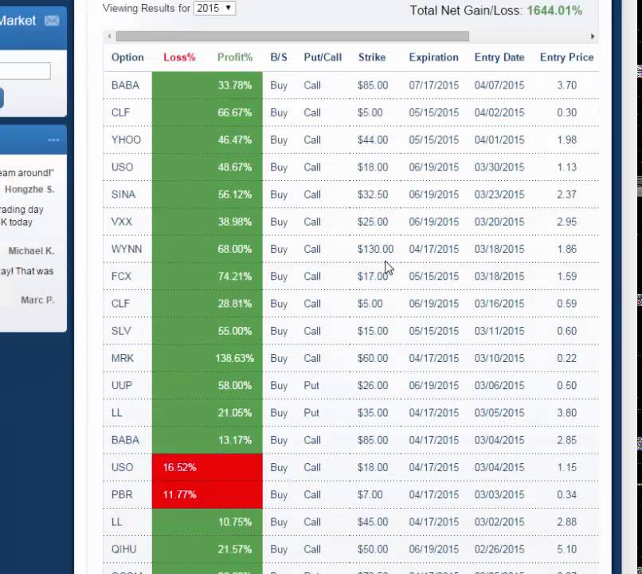The image size is (642, 574).
Task: Click the YHOO option row name
Action: click(126, 140)
